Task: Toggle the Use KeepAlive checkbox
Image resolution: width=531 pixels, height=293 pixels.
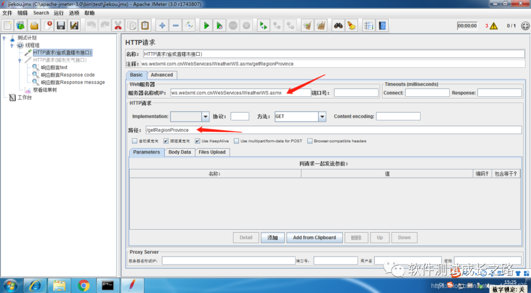Action: (x=198, y=141)
